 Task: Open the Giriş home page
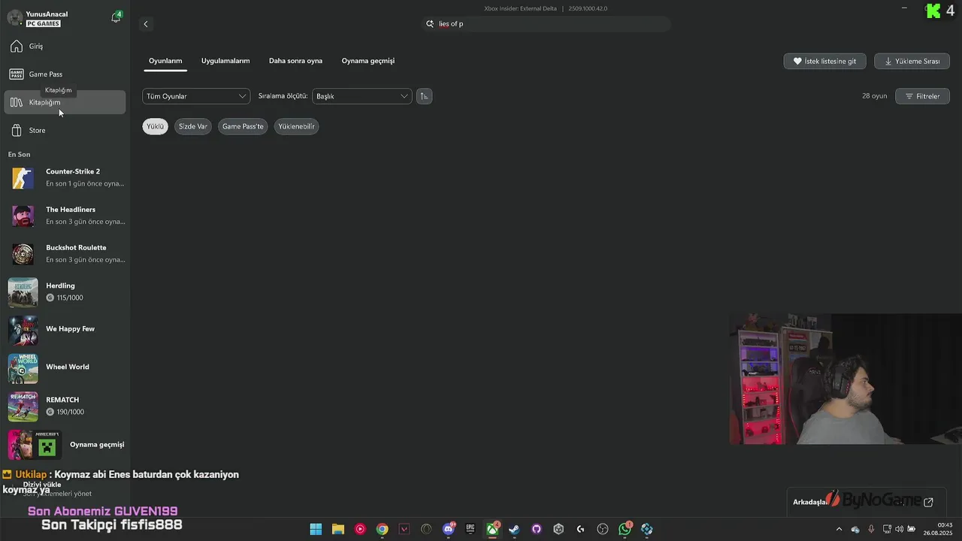coord(65,47)
